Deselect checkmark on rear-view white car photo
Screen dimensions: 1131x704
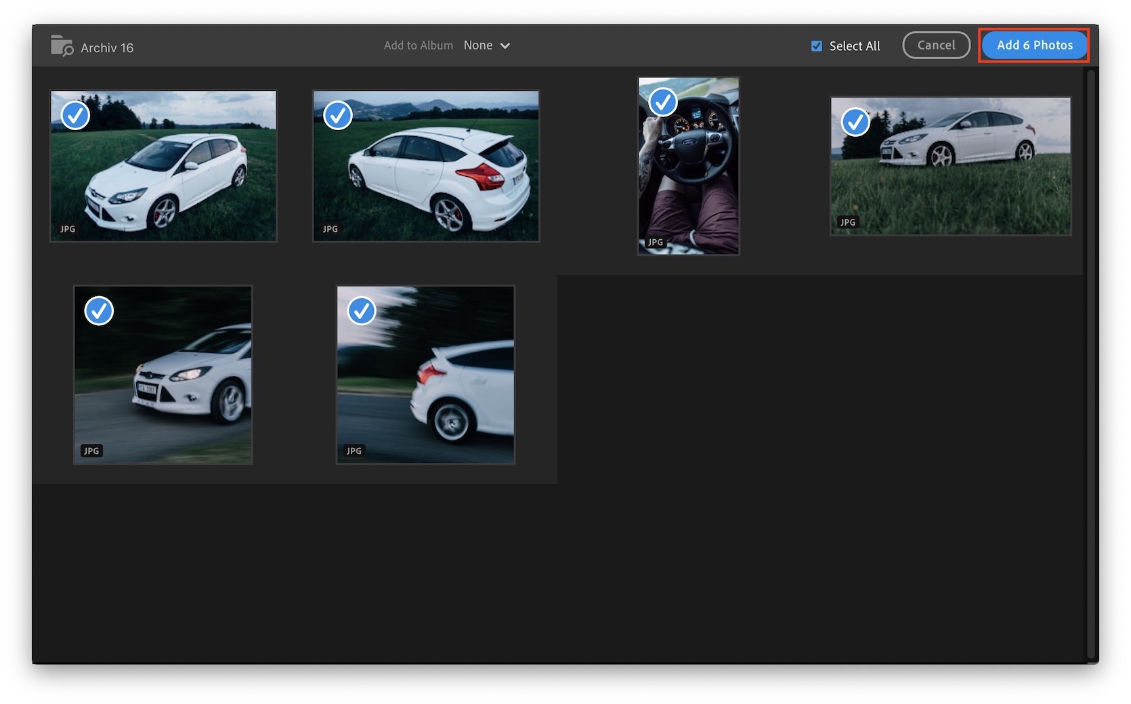[337, 115]
